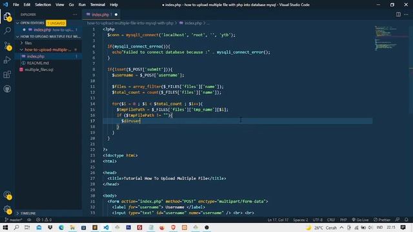This screenshot has height=232, width=413.
Task: Click CRLF line ending in status bar
Action: pos(331,220)
